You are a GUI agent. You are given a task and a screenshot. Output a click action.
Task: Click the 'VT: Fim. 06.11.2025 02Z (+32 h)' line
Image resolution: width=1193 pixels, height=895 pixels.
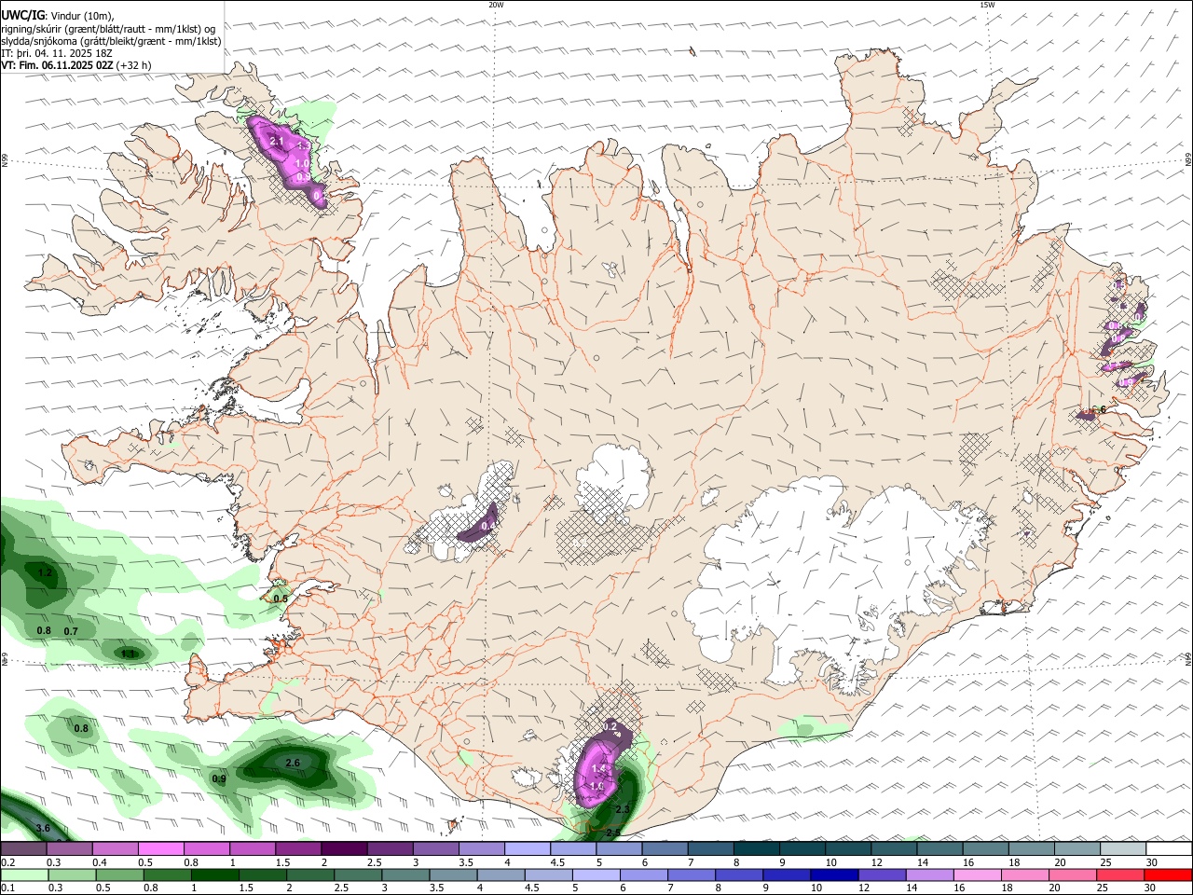pos(75,65)
